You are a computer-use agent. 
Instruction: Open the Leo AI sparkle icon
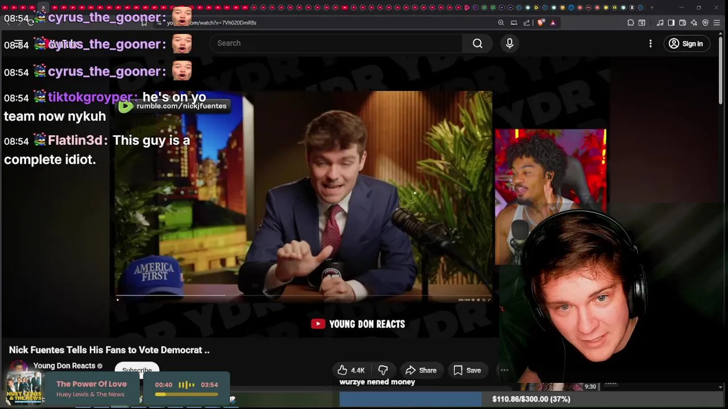coord(694,23)
